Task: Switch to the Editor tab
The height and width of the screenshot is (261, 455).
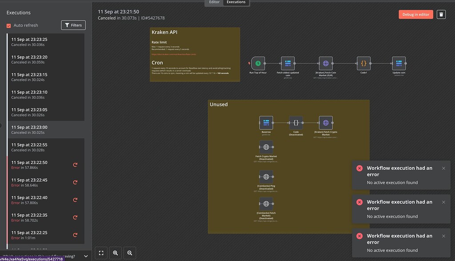Action: point(214,2)
